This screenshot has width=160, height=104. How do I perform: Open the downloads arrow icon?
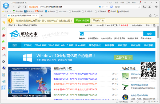coord(156,7)
